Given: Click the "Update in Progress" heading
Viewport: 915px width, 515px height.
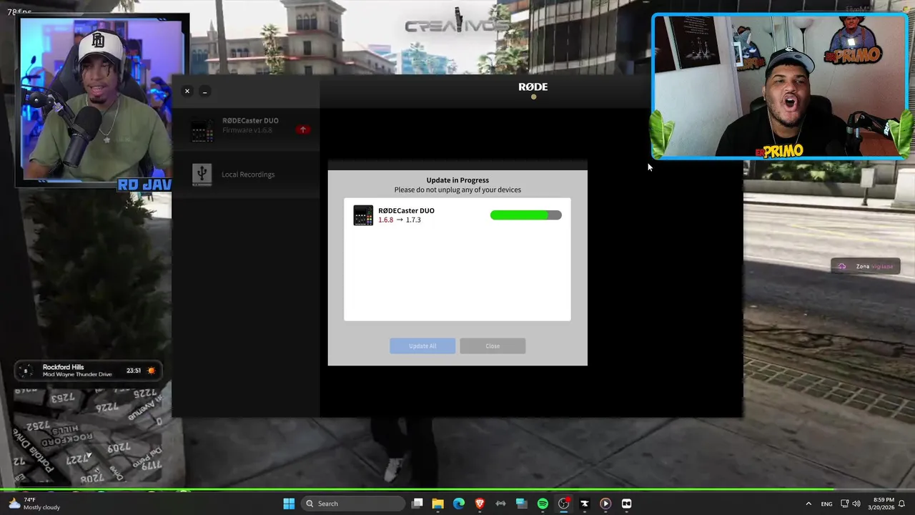Looking at the screenshot, I should click(457, 180).
